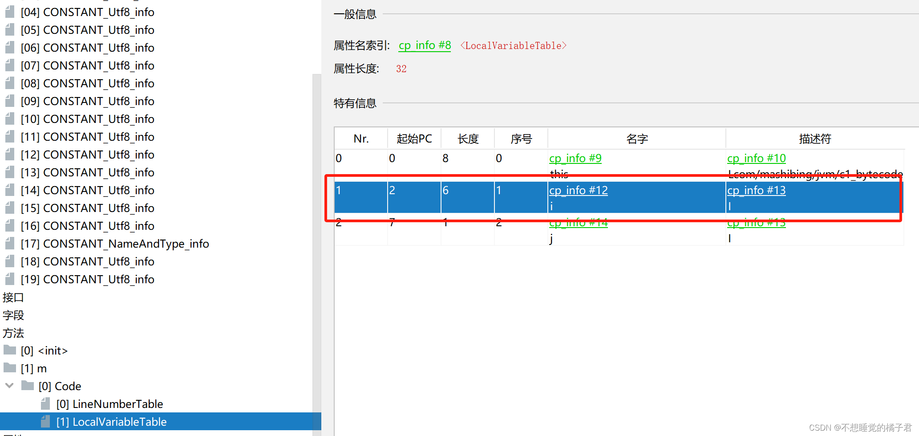
Task: Click folder icon of [0] Code node
Action: tap(28, 386)
